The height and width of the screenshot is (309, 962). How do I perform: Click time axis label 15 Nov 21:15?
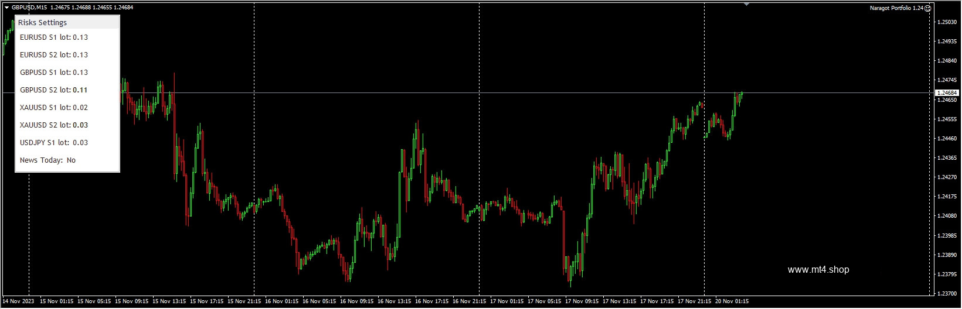(244, 302)
